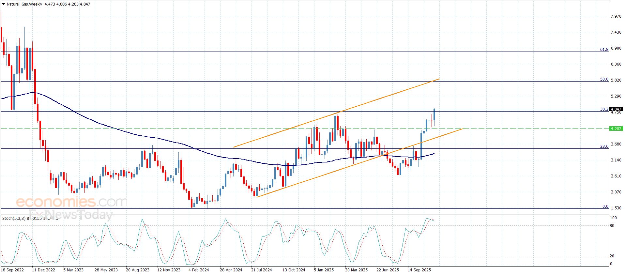Select the black 4.847 current price tag
Image resolution: width=625 pixels, height=274 pixels.
(616, 109)
